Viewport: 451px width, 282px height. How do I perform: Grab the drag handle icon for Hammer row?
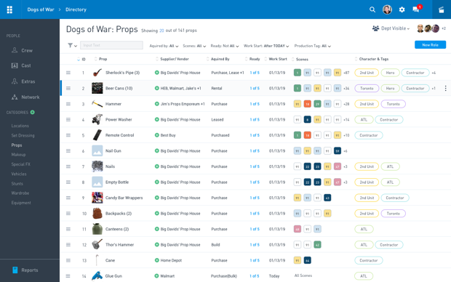(68, 104)
